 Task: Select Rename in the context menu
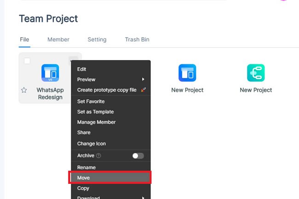(86, 167)
